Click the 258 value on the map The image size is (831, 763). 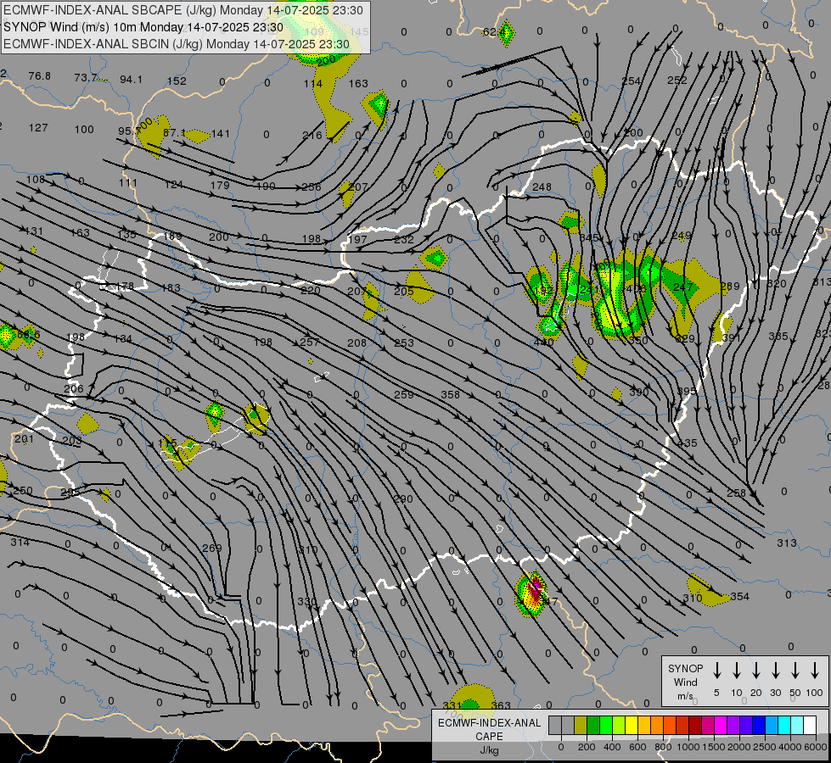[736, 493]
